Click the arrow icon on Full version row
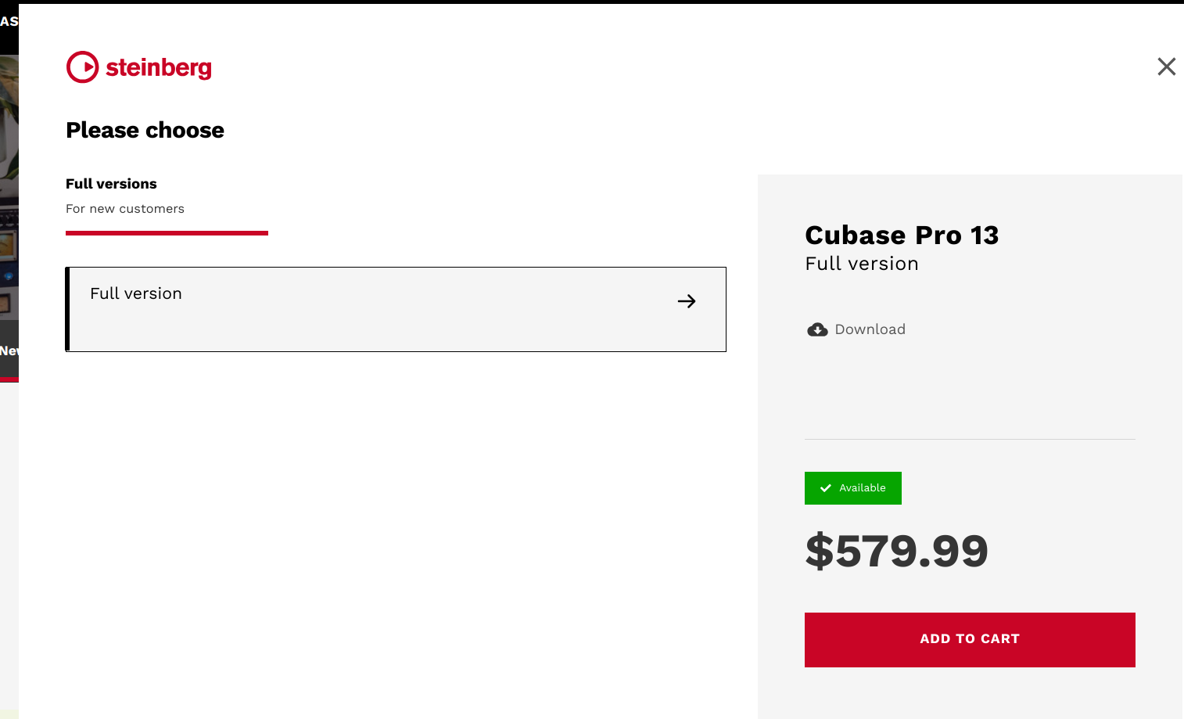1184x719 pixels. [x=687, y=301]
